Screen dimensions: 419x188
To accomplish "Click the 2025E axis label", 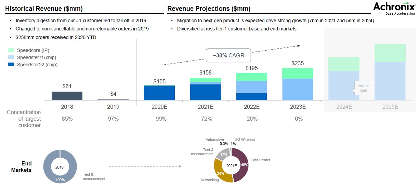I will tap(390, 107).
